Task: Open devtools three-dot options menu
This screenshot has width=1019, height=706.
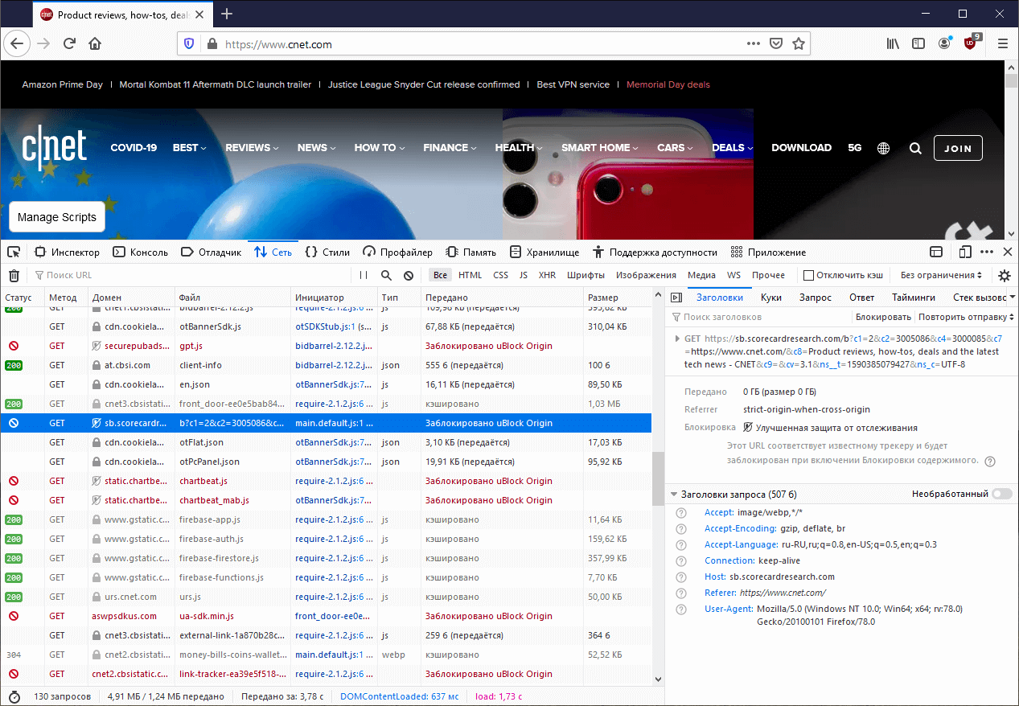Action: pyautogui.click(x=987, y=252)
